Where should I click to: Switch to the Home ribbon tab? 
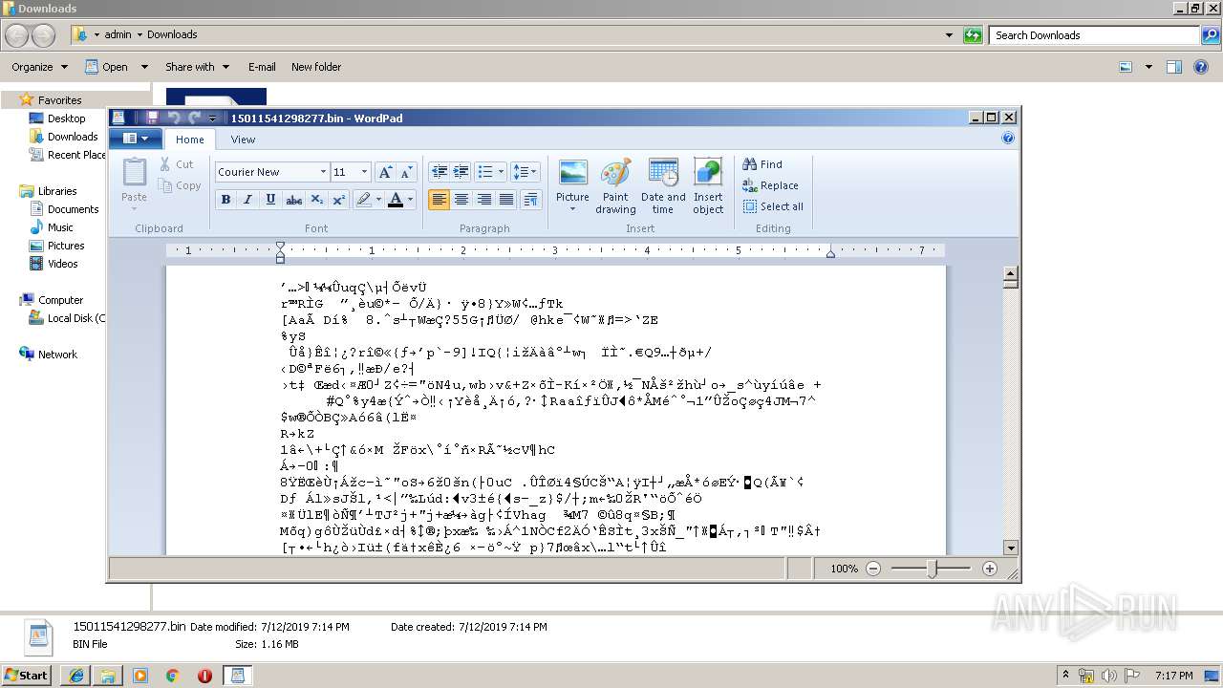190,140
